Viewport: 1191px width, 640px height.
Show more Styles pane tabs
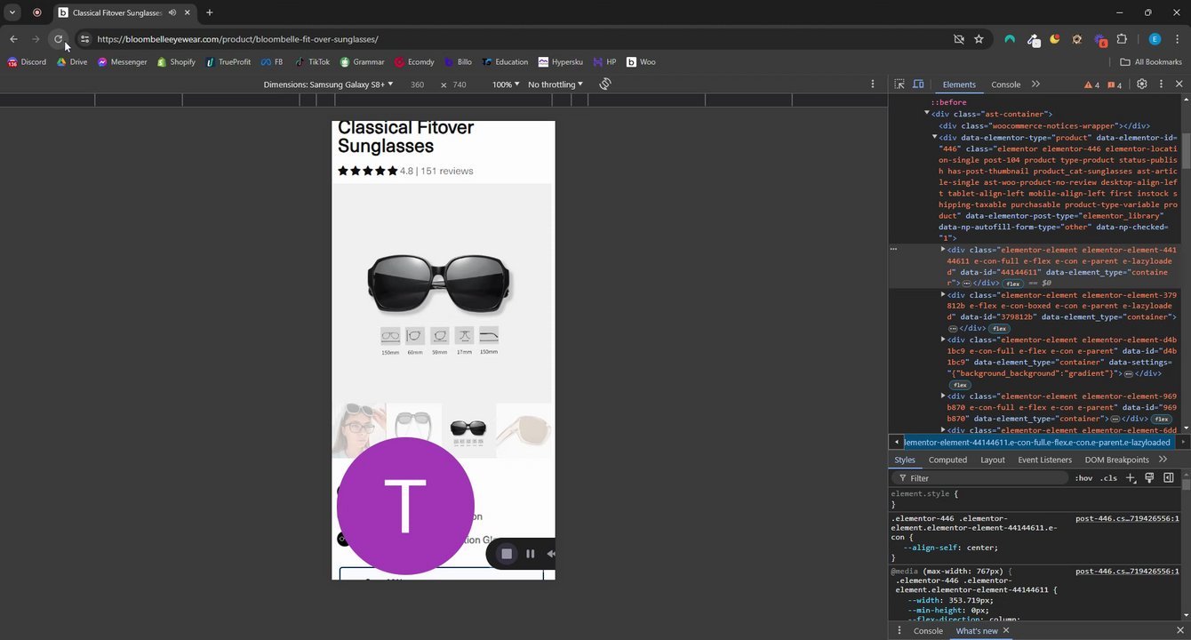1163,460
